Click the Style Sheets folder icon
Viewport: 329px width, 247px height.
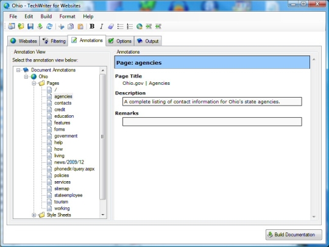coord(41,215)
